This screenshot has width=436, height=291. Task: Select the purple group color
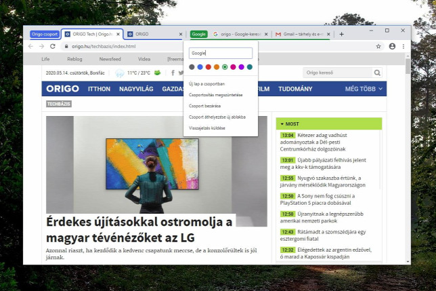[x=241, y=67]
